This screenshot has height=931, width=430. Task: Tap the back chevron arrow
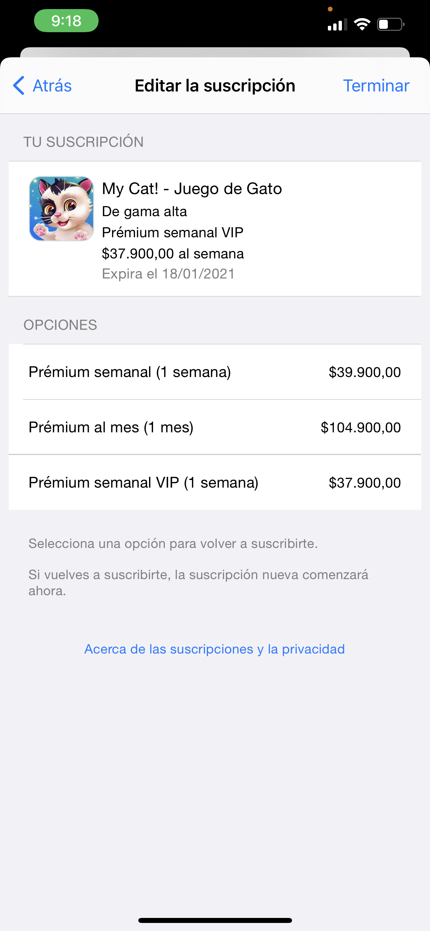(x=19, y=86)
